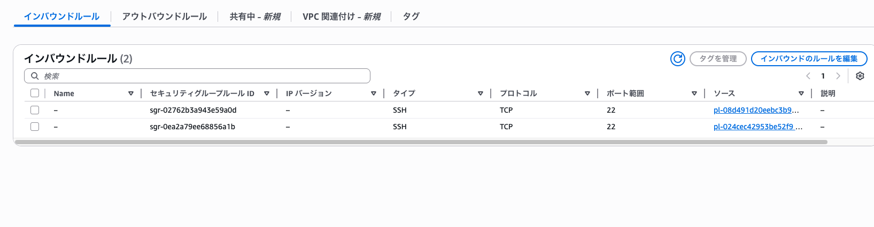Toggle the select-all rules checkbox
The height and width of the screenshot is (227, 874).
tap(35, 93)
